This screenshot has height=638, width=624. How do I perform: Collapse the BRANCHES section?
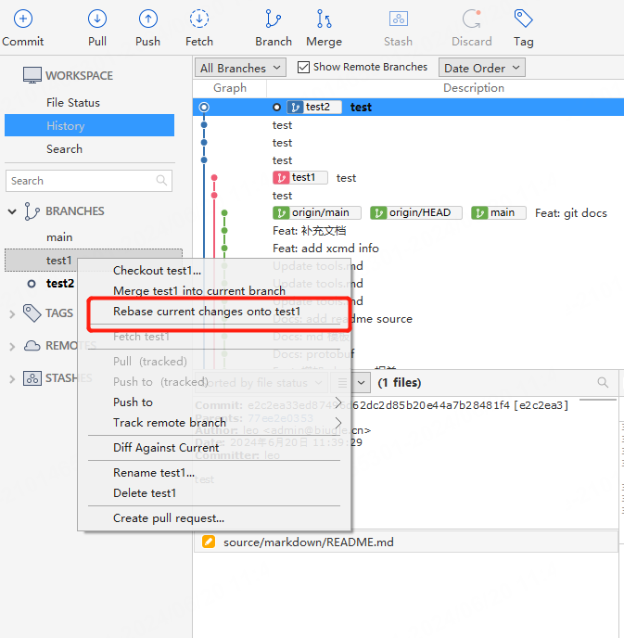click(x=13, y=211)
